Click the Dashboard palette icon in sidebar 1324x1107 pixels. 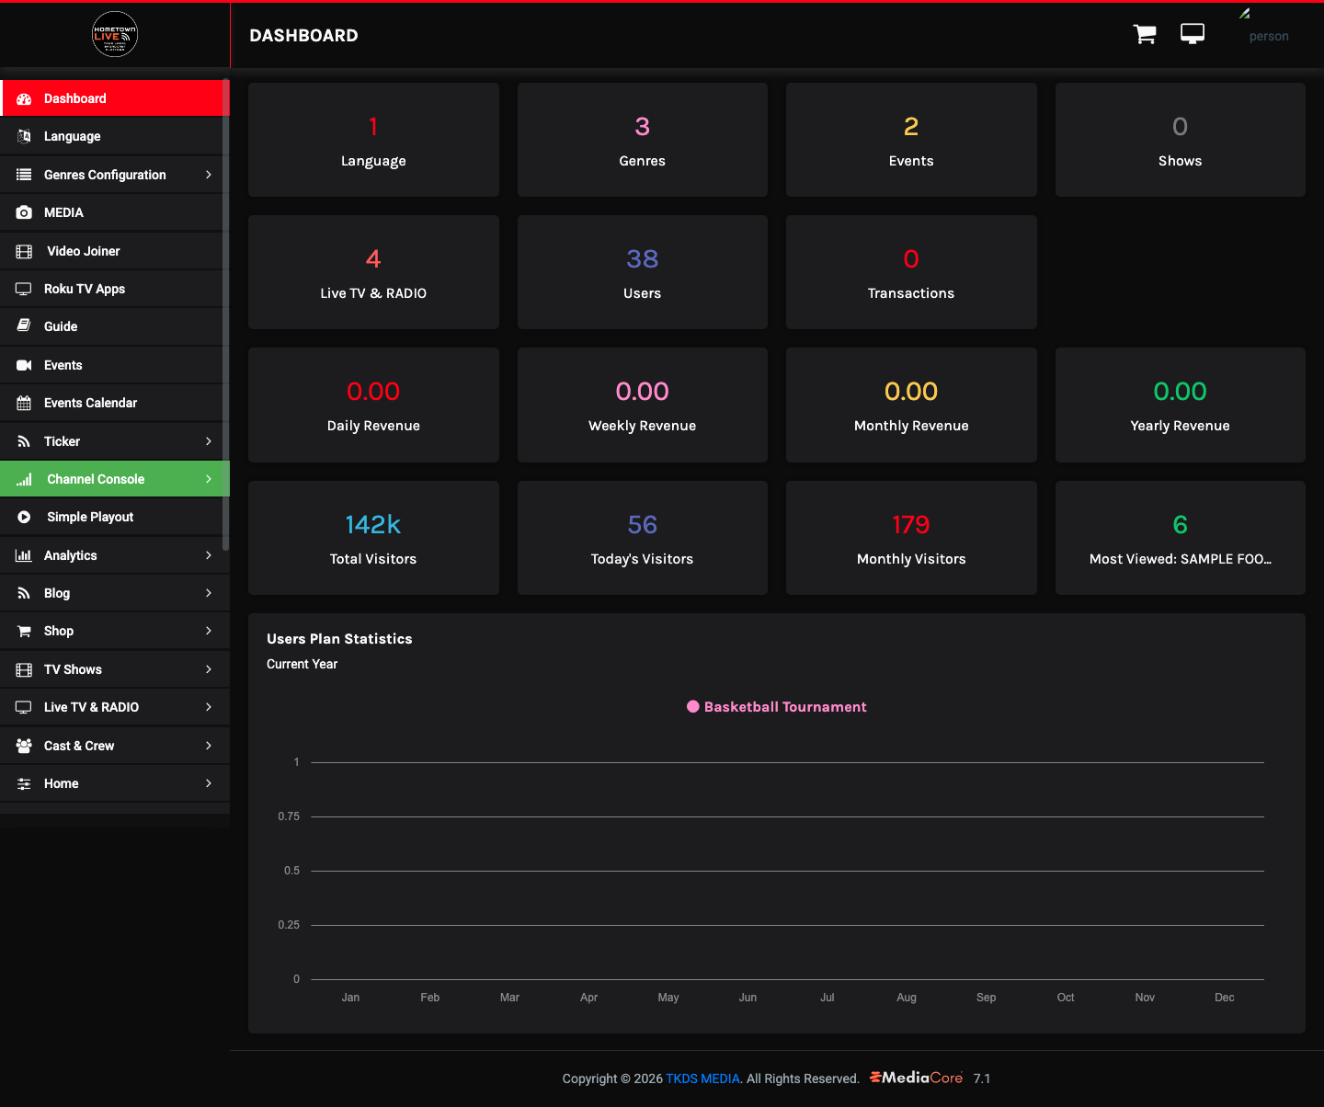coord(24,98)
